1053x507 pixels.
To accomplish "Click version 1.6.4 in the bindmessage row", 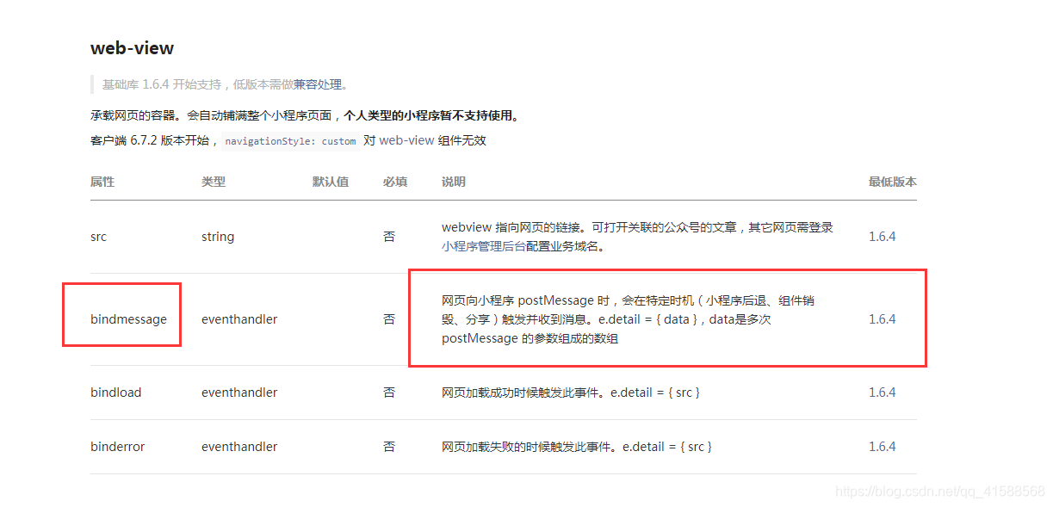I will (883, 319).
